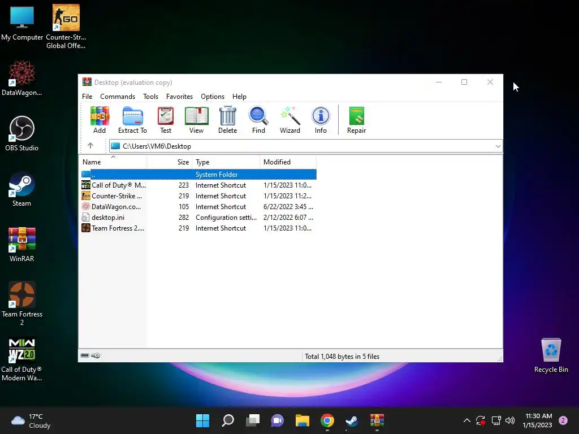Select the DataWagon.co file row
Screen dimensions: 579x434
coord(198,207)
